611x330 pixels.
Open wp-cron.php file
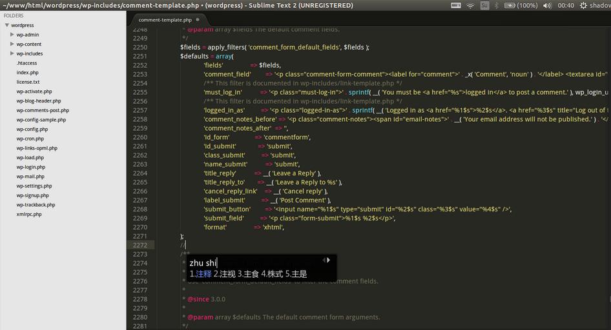(x=30, y=139)
